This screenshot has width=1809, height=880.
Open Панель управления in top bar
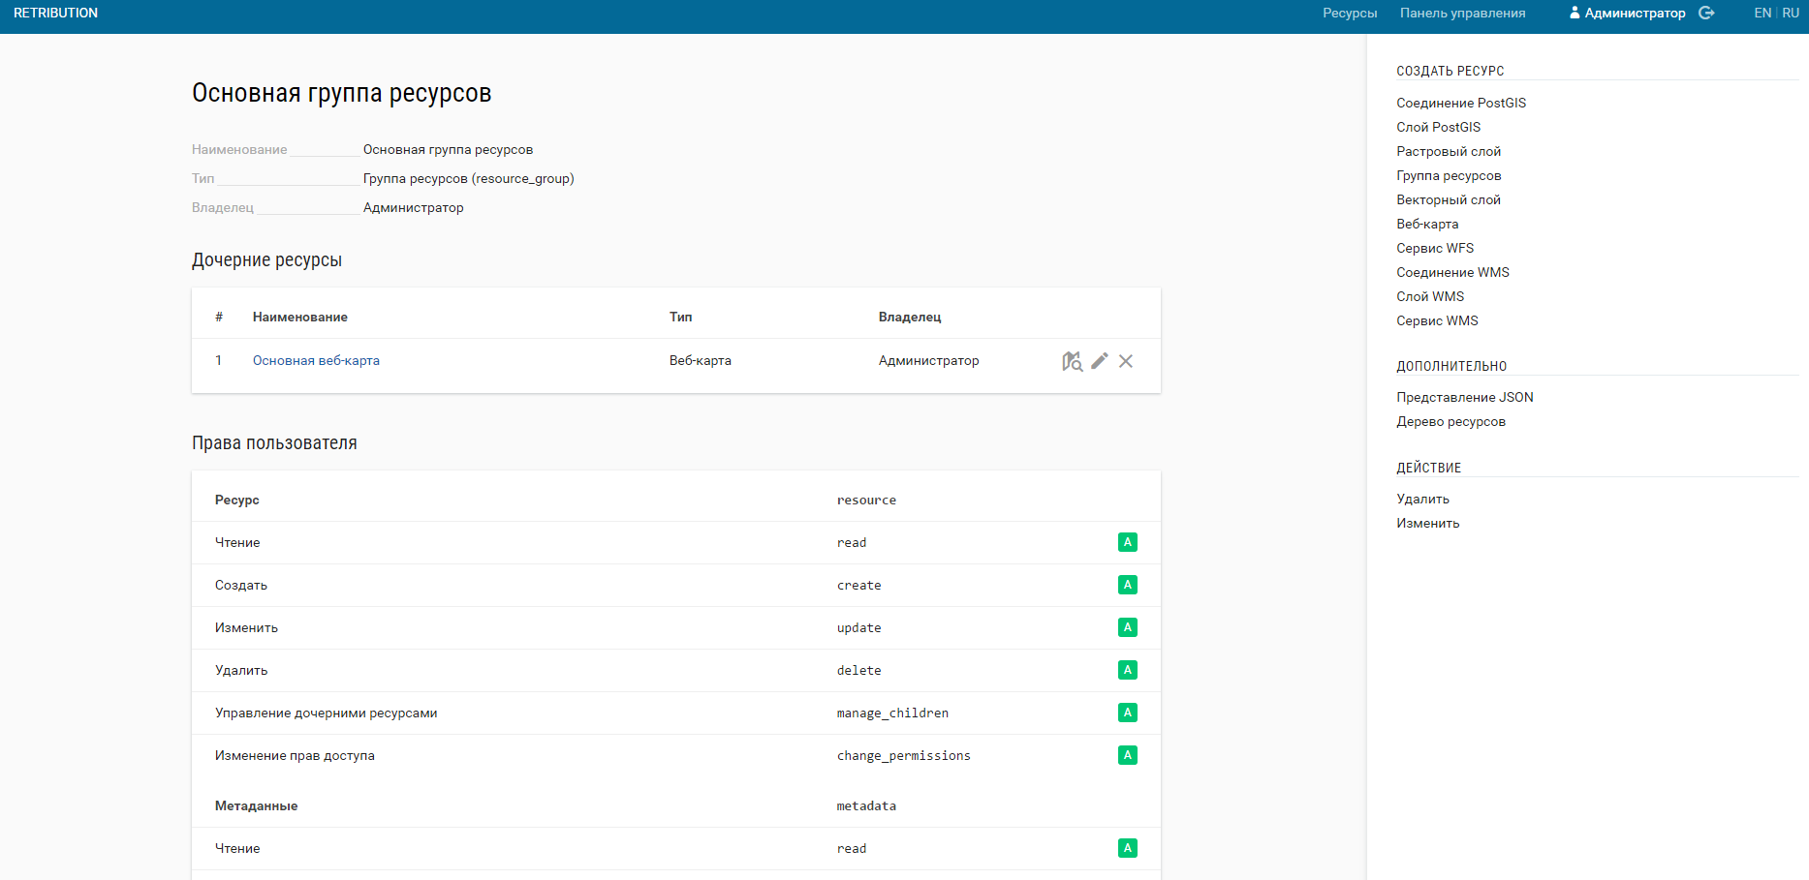tap(1462, 13)
